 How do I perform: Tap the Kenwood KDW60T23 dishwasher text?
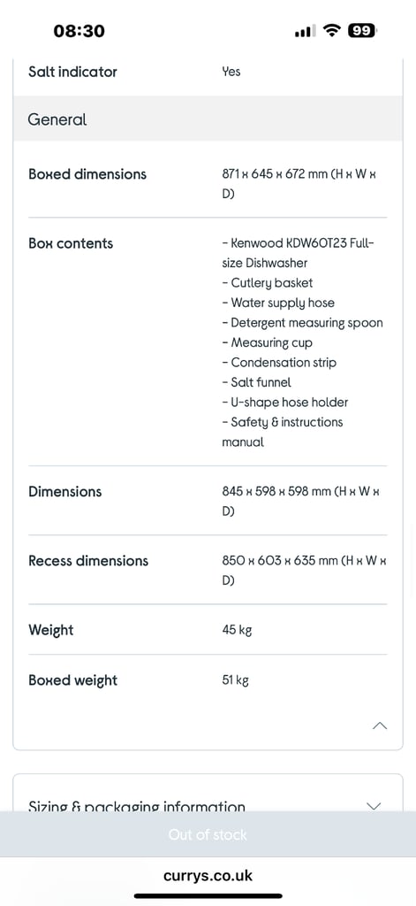(x=298, y=252)
